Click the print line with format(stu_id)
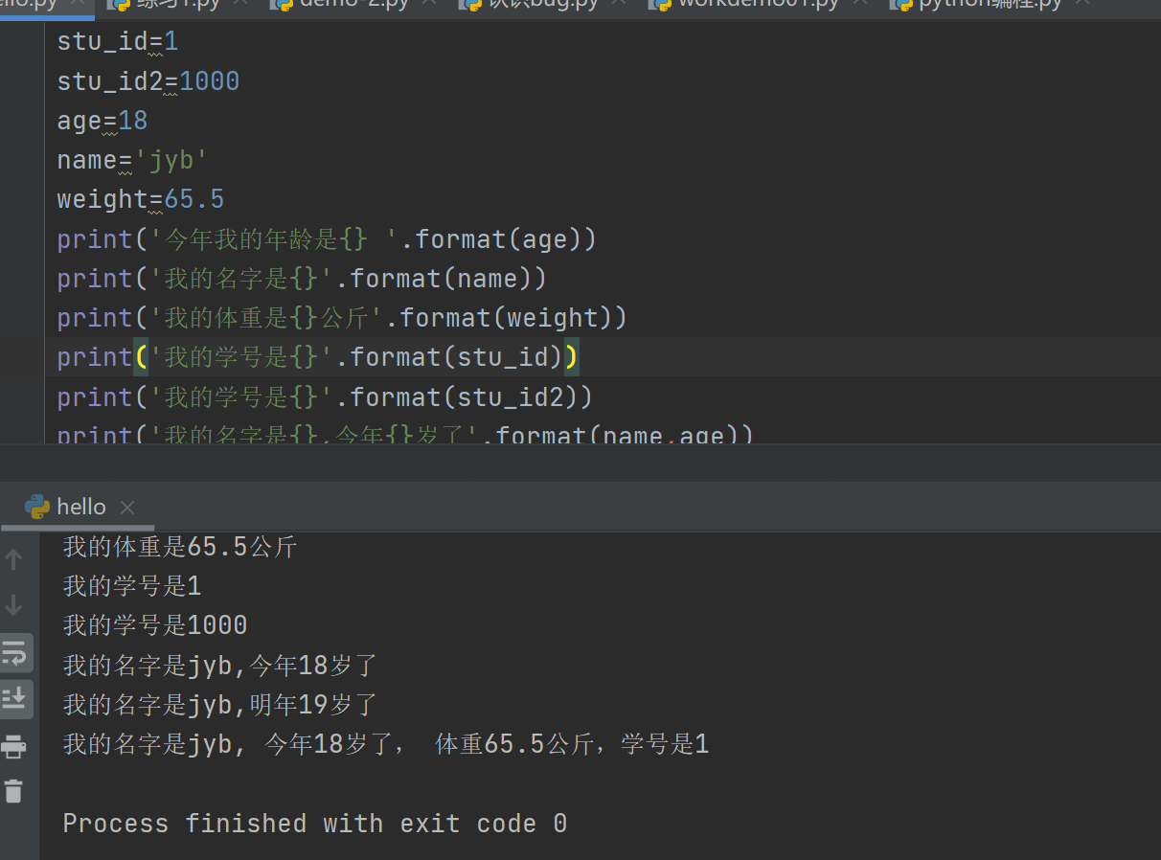1161x860 pixels. click(318, 357)
